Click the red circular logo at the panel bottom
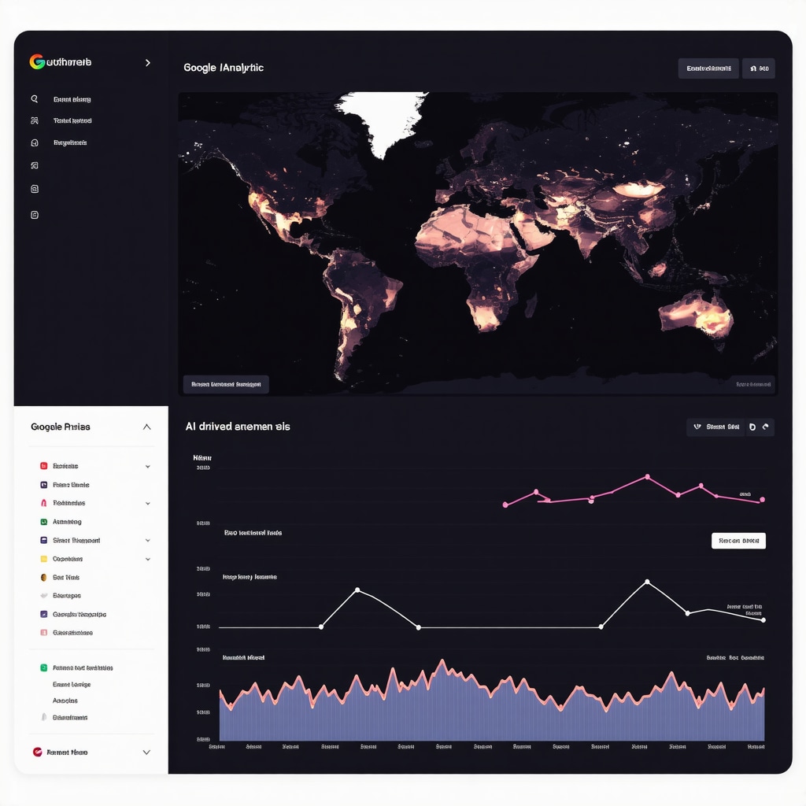Image resolution: width=806 pixels, height=806 pixels. (38, 752)
